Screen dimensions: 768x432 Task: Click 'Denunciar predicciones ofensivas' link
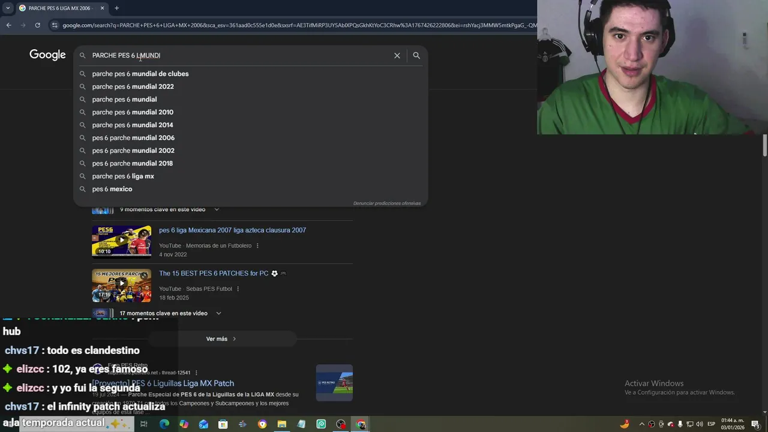click(x=387, y=203)
